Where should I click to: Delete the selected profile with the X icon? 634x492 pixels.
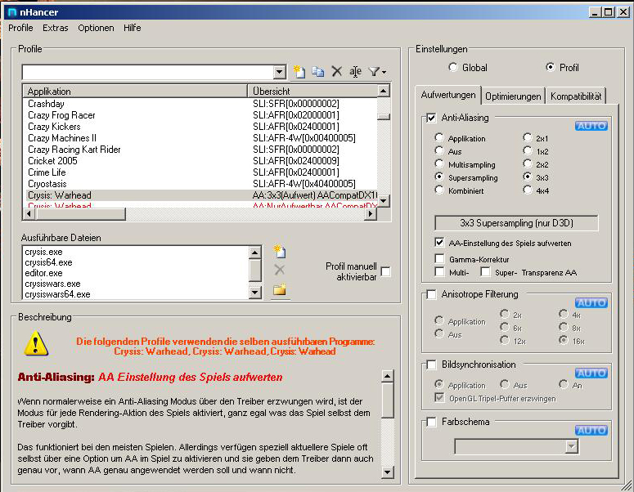pyautogui.click(x=337, y=71)
